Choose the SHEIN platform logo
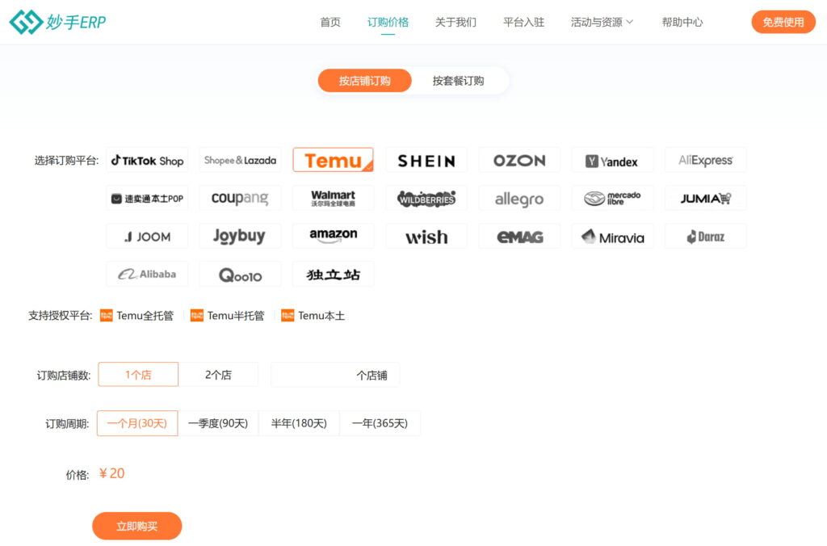Image resolution: width=827 pixels, height=546 pixels. pos(426,160)
